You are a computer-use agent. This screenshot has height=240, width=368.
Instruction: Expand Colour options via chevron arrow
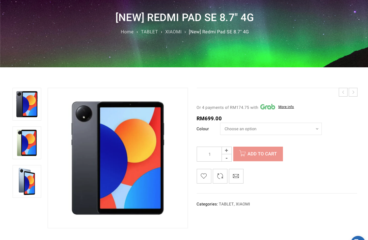pos(317,129)
